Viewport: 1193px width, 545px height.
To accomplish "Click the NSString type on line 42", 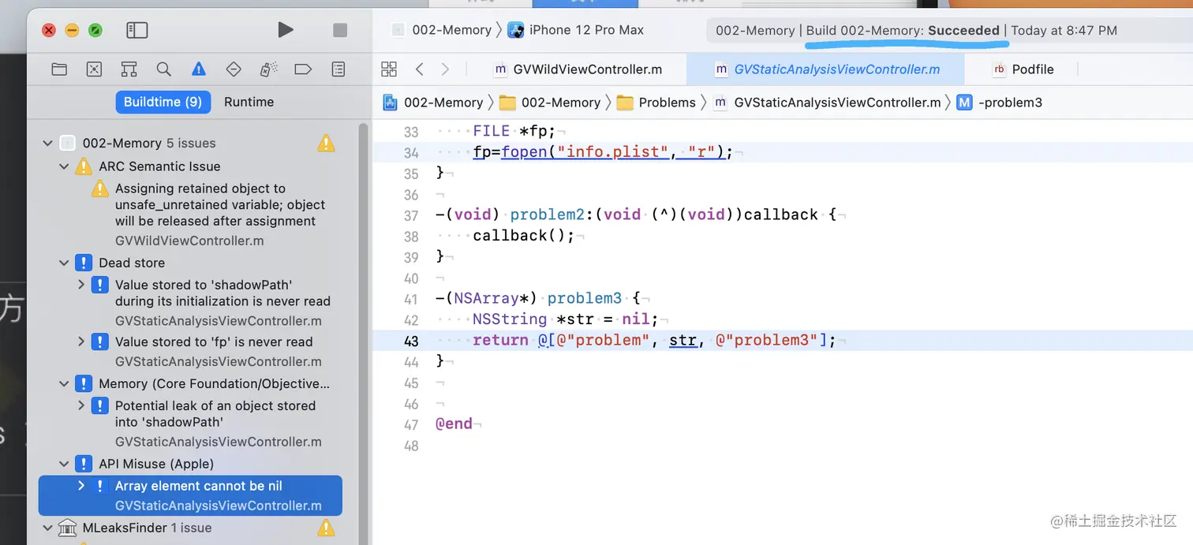I will (510, 319).
